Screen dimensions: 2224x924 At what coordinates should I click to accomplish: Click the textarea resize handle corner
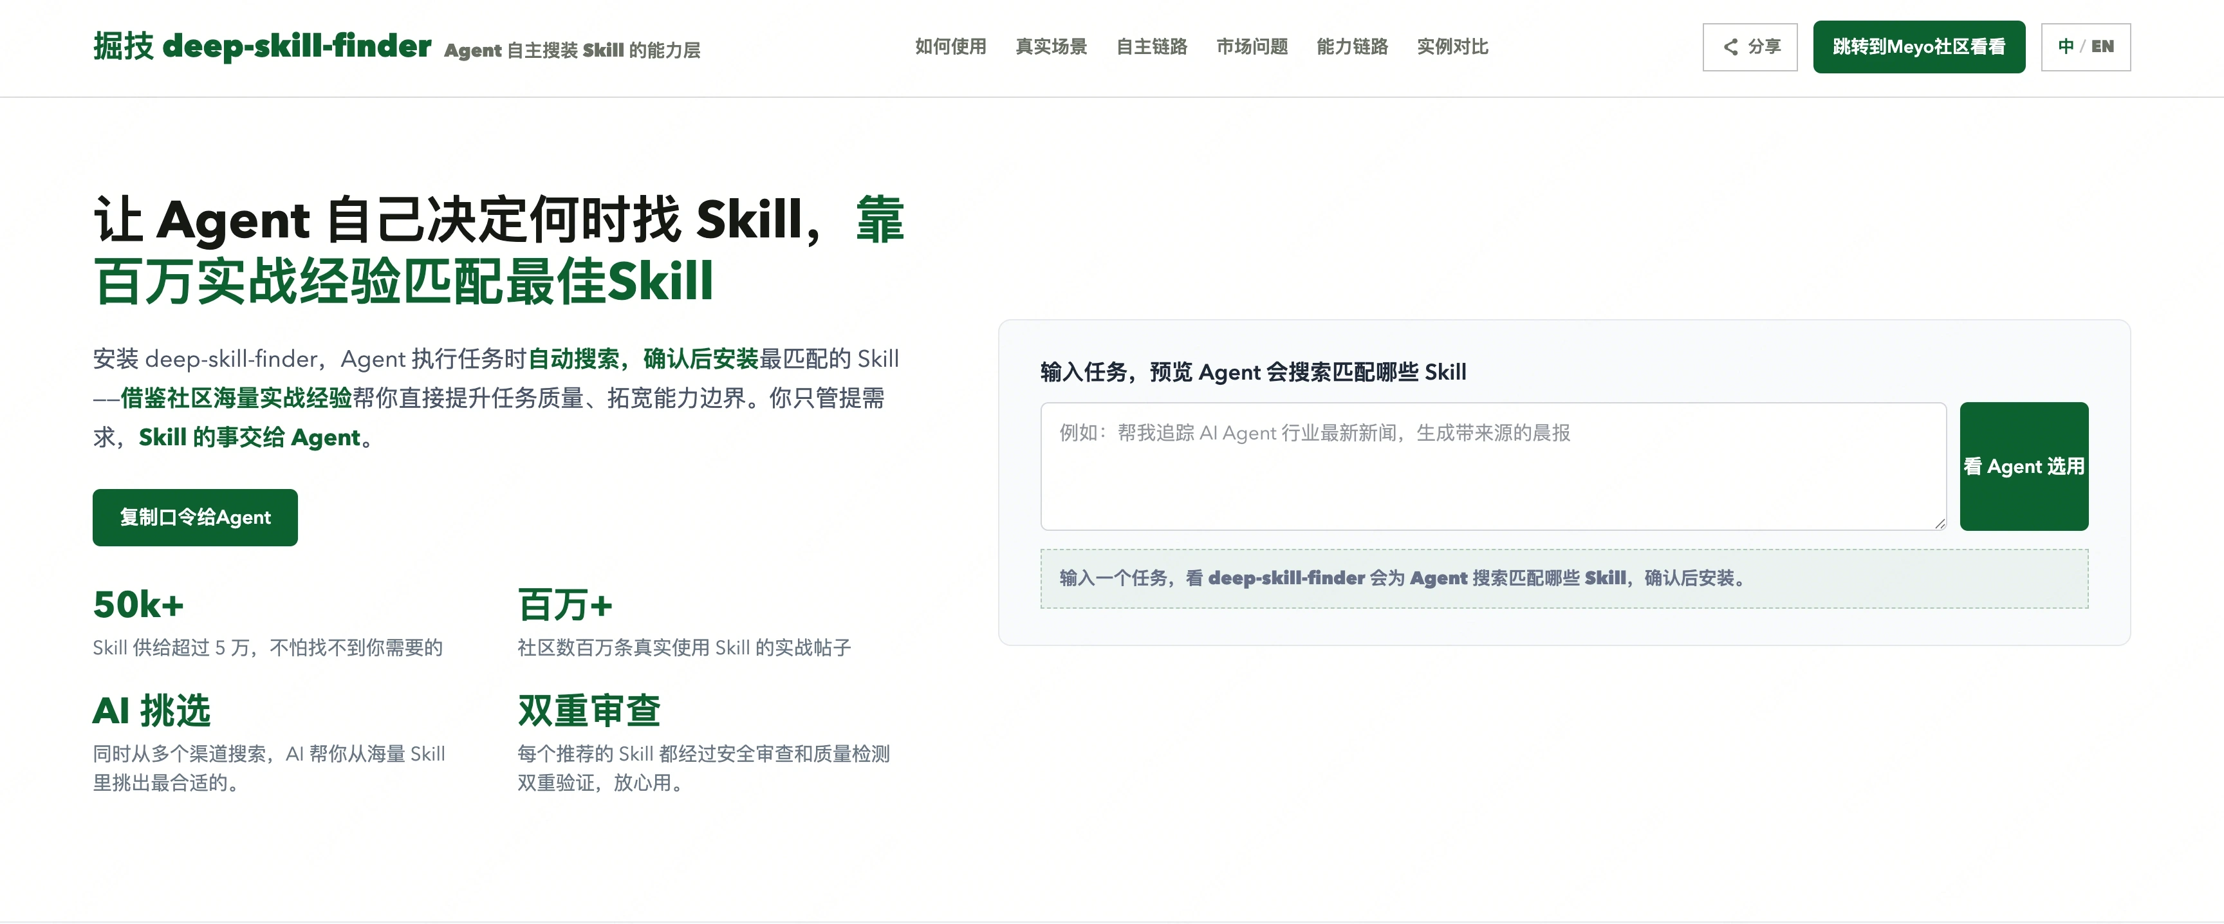[x=1939, y=523]
